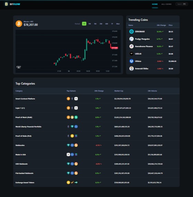Open Aerodrome Finance trending coin name
Image resolution: width=193 pixels, height=197 pixels.
144,46
